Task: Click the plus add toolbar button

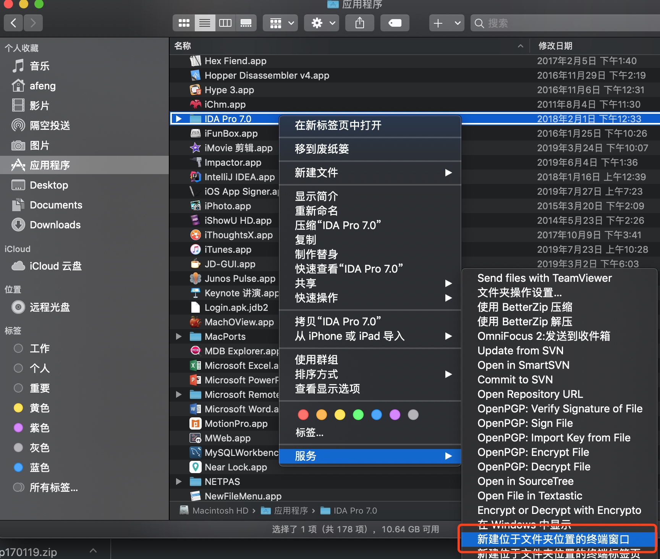Action: (x=438, y=23)
